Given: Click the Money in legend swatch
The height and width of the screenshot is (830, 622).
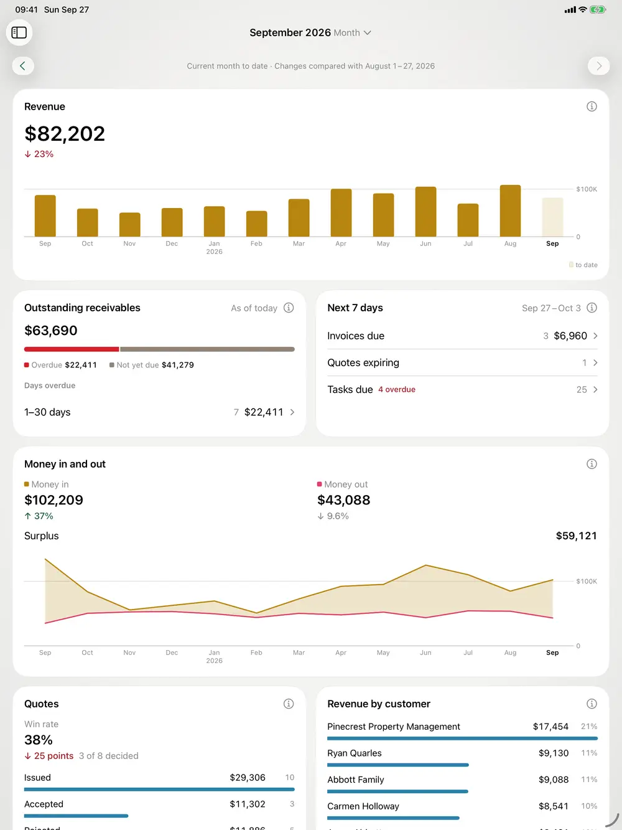Looking at the screenshot, I should [27, 484].
